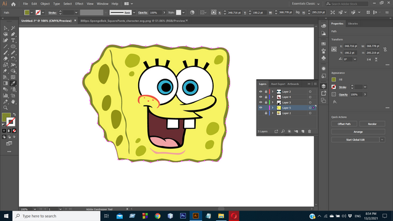Open the brush definition Basic dropdown
Image resolution: width=393 pixels, height=221 pixels.
point(134,12)
